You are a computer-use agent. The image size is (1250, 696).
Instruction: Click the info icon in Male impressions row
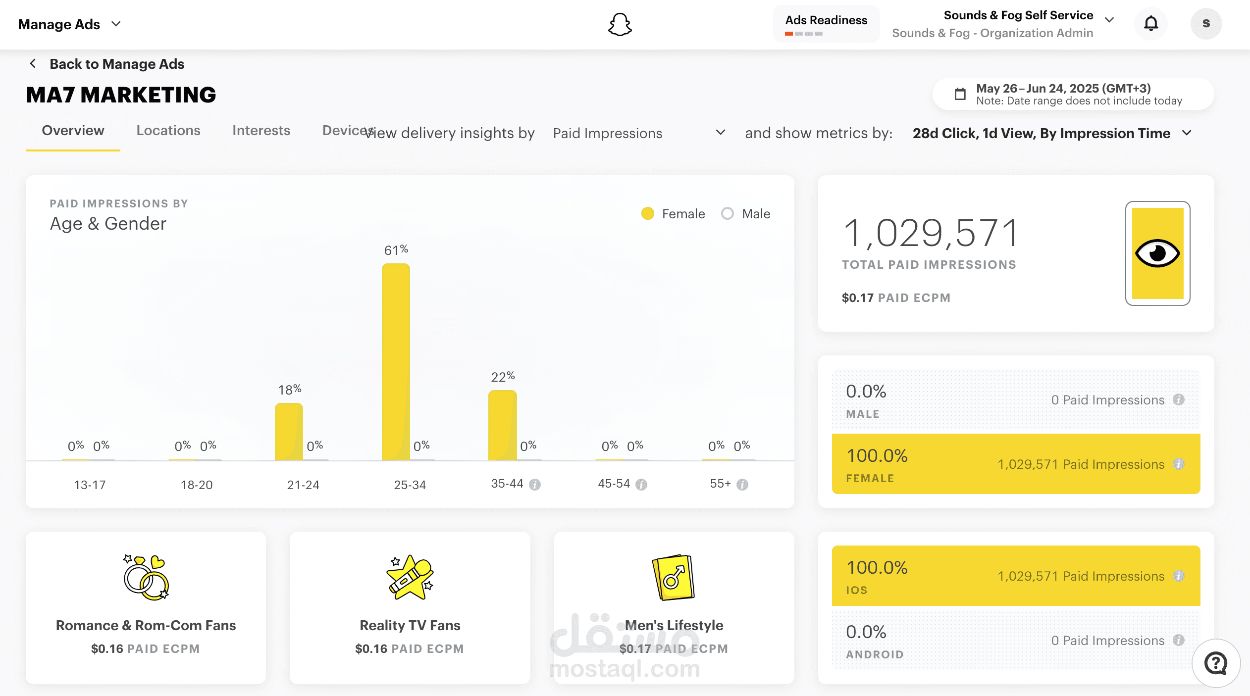1179,399
